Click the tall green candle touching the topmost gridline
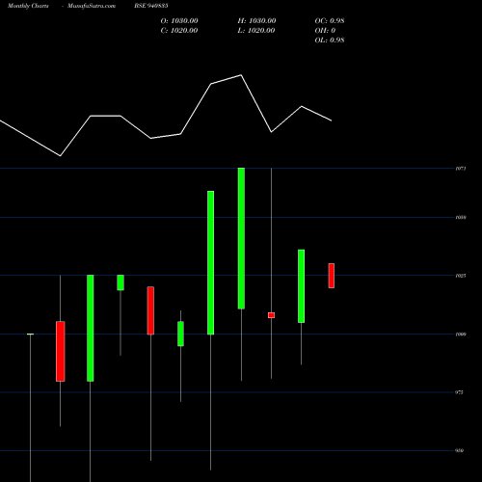Image resolution: width=482 pixels, height=482 pixels. coord(241,238)
